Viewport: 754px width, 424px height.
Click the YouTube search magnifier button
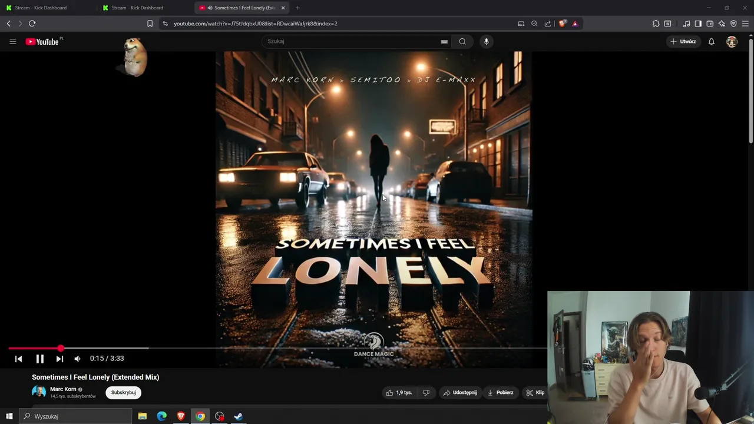[x=462, y=41]
